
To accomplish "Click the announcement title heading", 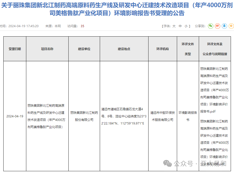I will [117, 9].
